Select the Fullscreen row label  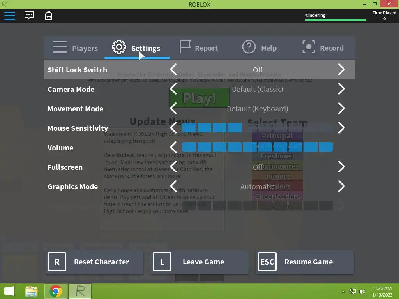pos(65,167)
